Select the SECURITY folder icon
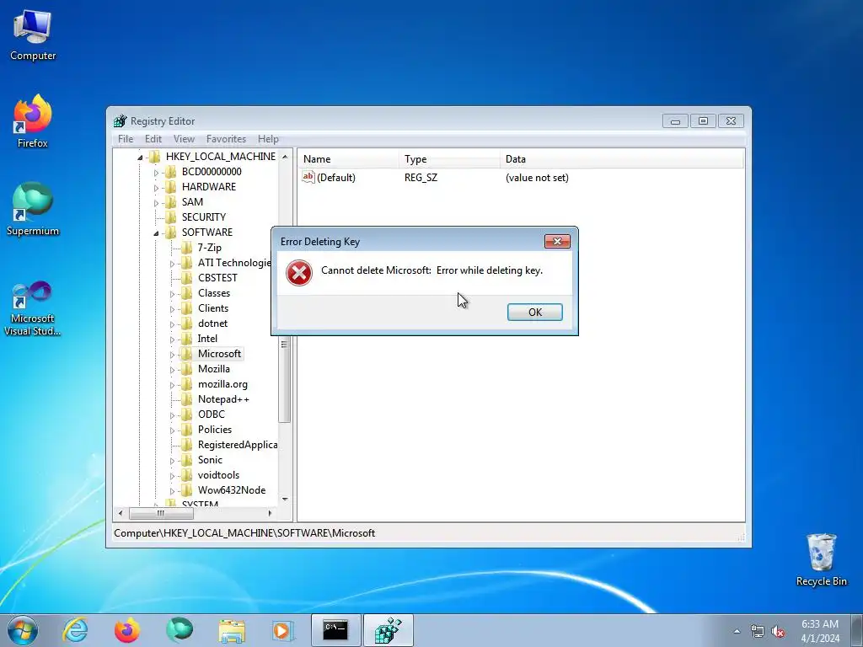 click(171, 217)
